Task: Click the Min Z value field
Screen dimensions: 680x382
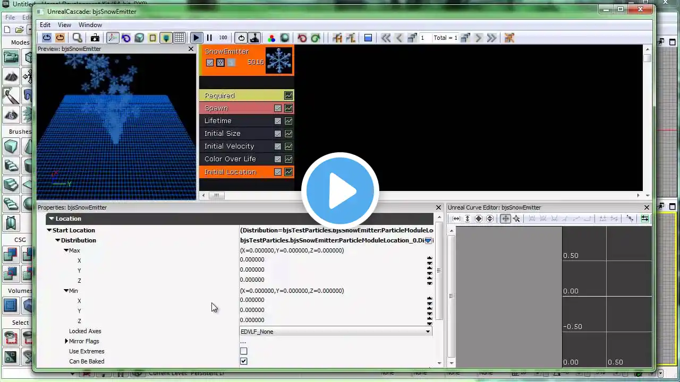Action: point(333,320)
